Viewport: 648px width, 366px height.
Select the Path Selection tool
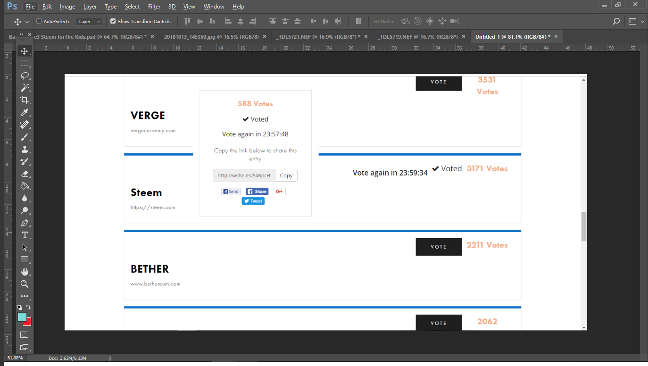[25, 247]
